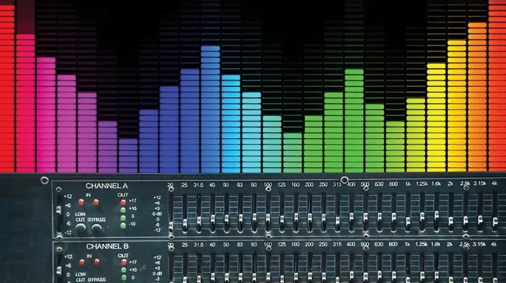This screenshot has width=506, height=283.
Task: Click the CHANNEL B label
Action: pos(107,247)
